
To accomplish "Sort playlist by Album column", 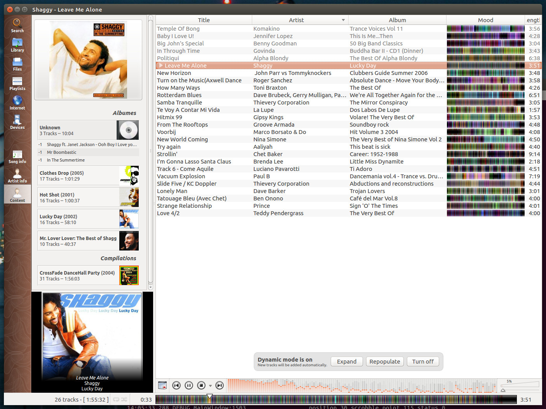I will coord(397,20).
